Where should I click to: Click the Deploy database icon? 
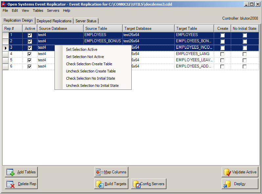point(227,184)
